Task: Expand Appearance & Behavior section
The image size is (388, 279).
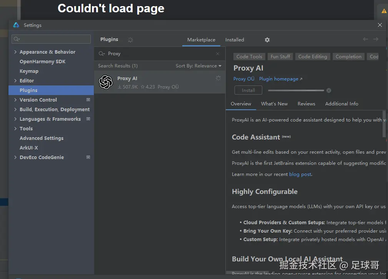Action: pos(15,52)
